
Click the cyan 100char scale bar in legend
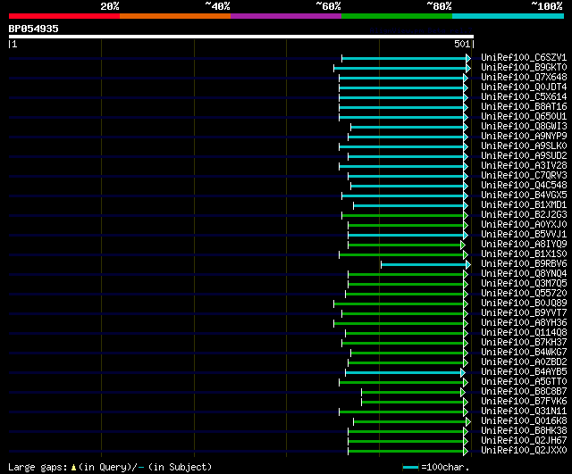(411, 468)
